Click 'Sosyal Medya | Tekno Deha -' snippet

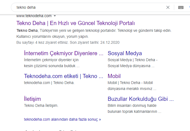[132, 60]
